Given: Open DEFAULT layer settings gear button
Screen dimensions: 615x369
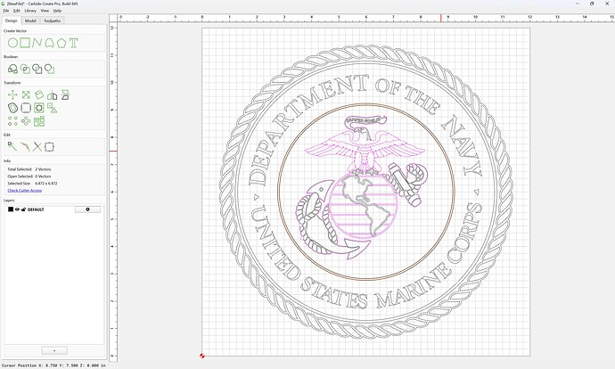Looking at the screenshot, I should (x=87, y=209).
